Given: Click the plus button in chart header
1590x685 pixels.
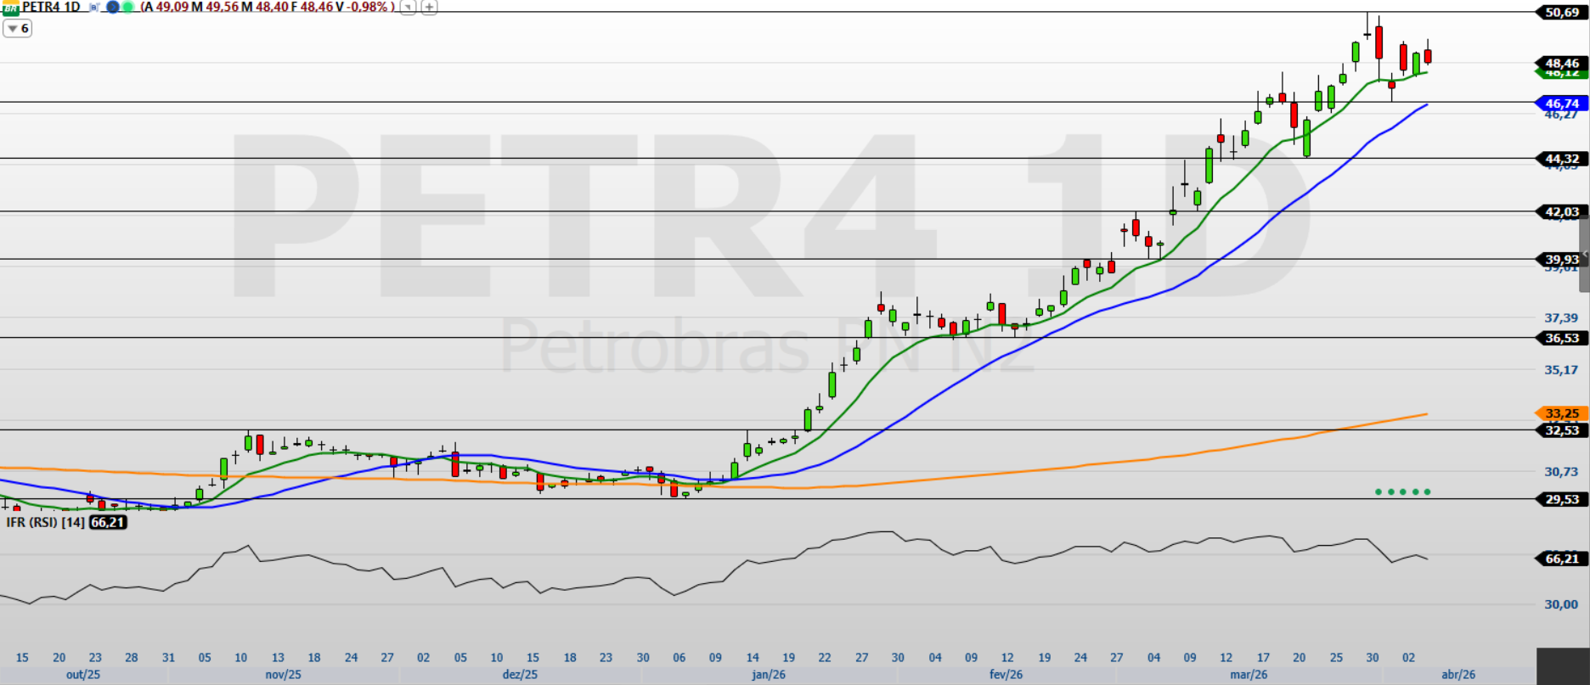Looking at the screenshot, I should pyautogui.click(x=430, y=8).
